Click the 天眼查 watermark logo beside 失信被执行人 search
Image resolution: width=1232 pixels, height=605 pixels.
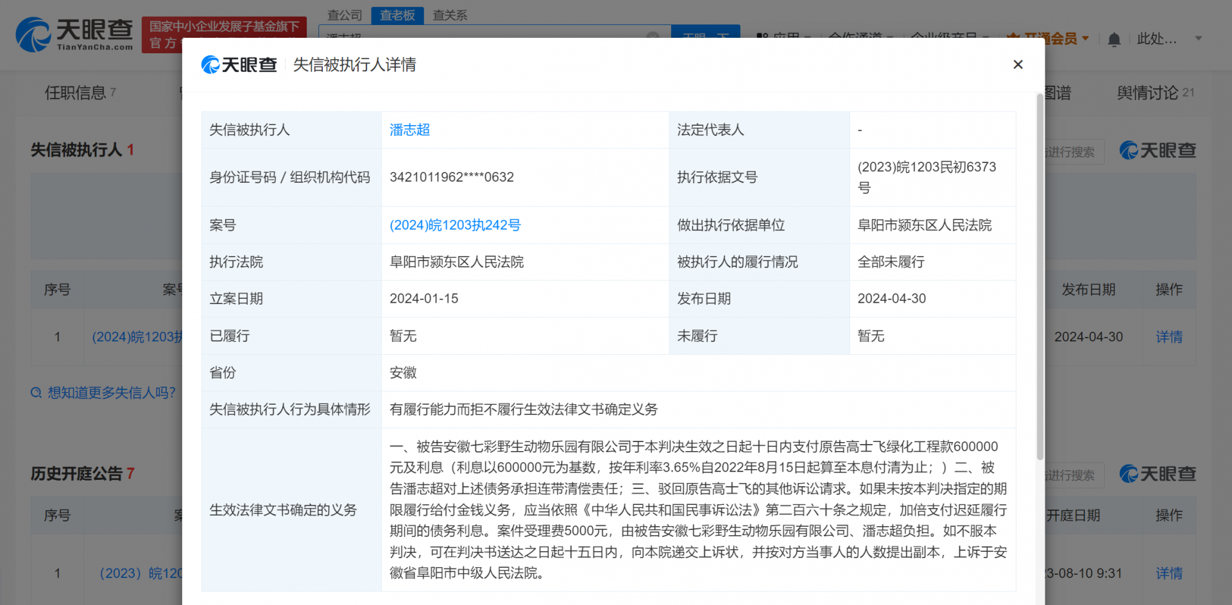point(1158,151)
